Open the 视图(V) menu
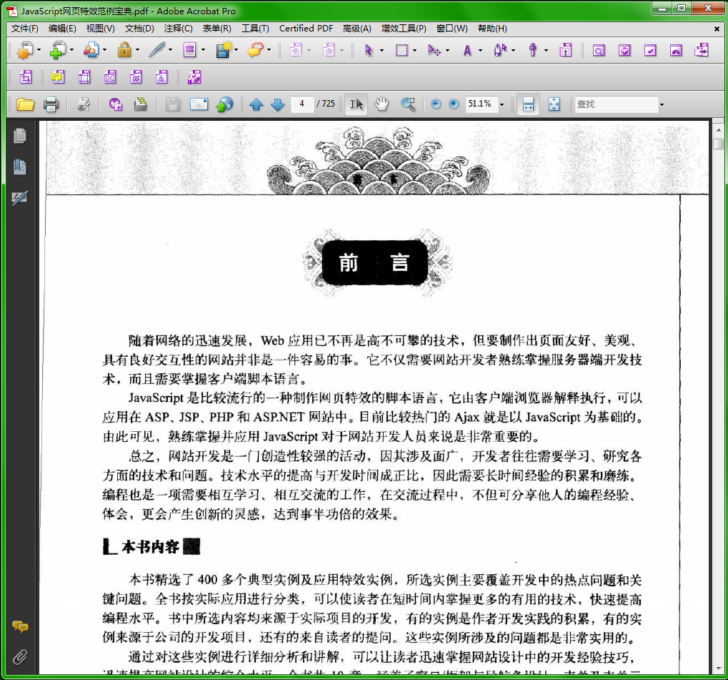728x680 pixels. pyautogui.click(x=100, y=29)
